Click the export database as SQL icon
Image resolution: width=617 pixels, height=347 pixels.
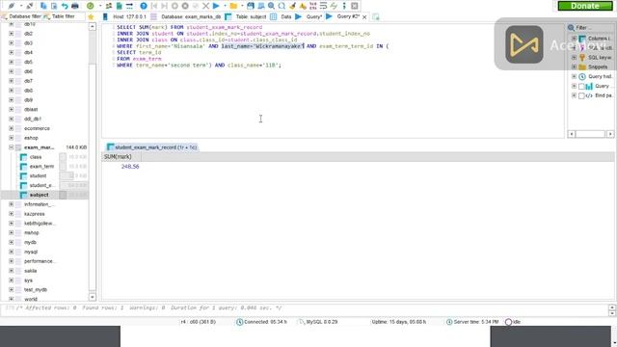(120, 6)
